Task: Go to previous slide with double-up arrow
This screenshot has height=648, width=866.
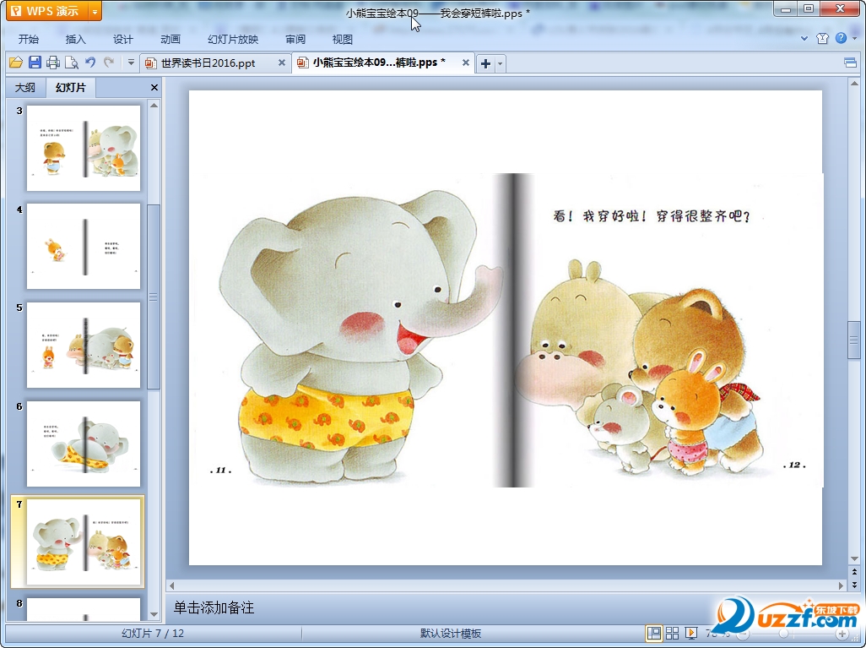Action: click(854, 572)
